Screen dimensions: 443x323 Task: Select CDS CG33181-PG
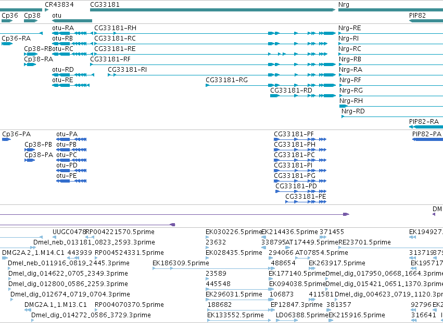coord(300,181)
